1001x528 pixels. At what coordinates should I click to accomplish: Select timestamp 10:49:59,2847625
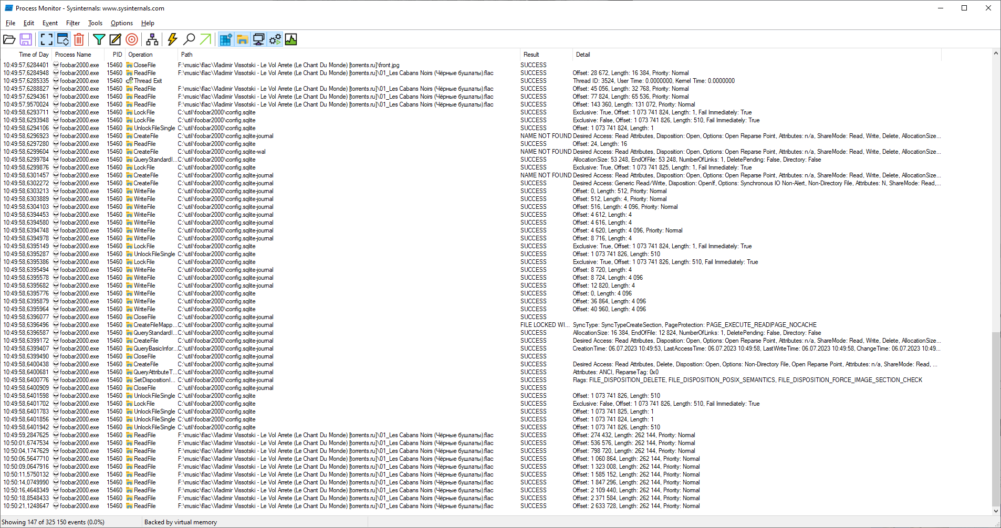pos(26,435)
